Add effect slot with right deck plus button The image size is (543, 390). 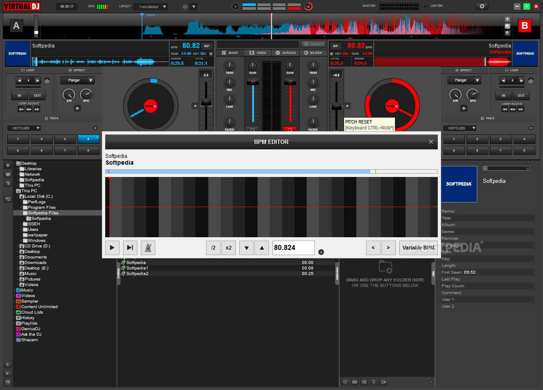click(464, 108)
